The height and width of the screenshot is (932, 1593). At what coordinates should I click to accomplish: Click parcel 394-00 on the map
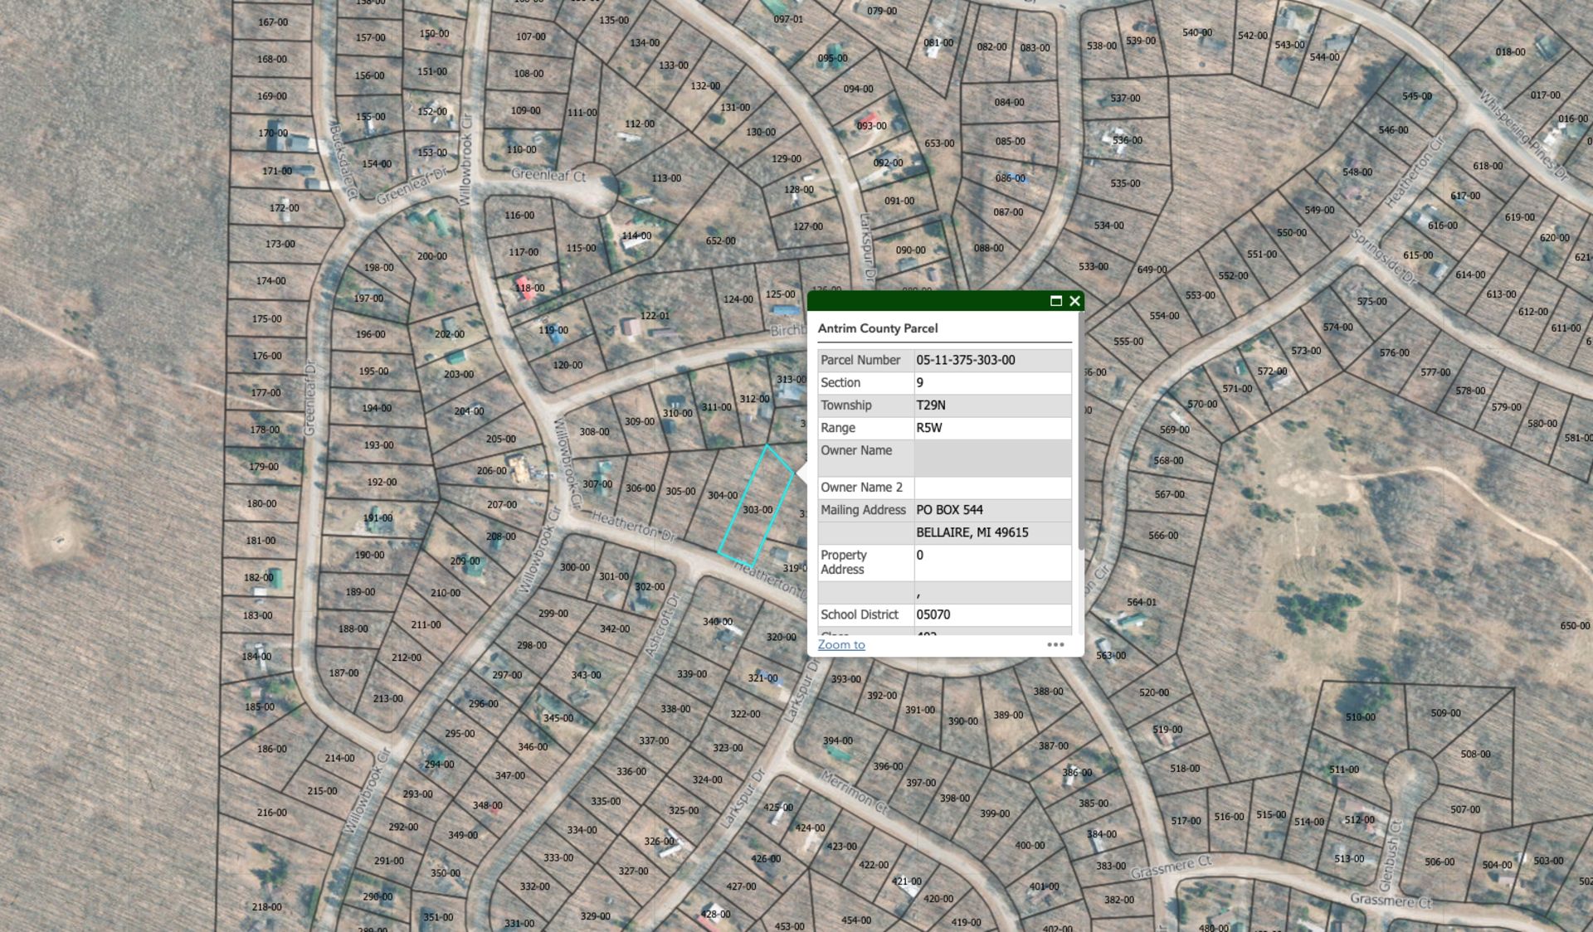point(837,740)
